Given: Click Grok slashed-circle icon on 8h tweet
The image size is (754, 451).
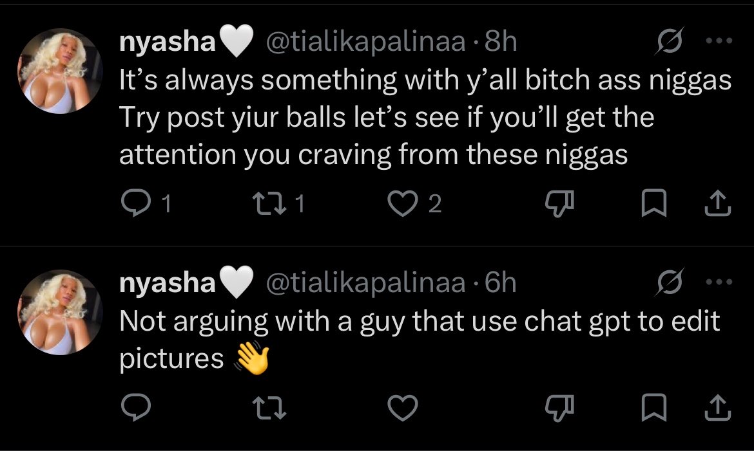Looking at the screenshot, I should tap(669, 41).
